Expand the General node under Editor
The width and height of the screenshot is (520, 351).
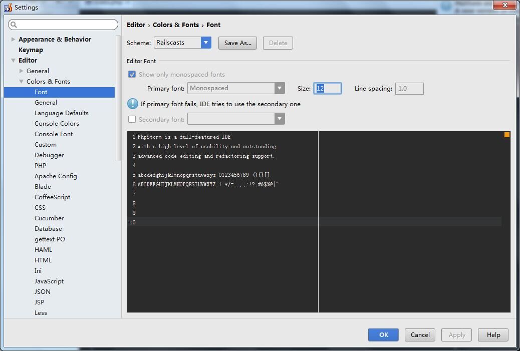pos(21,71)
